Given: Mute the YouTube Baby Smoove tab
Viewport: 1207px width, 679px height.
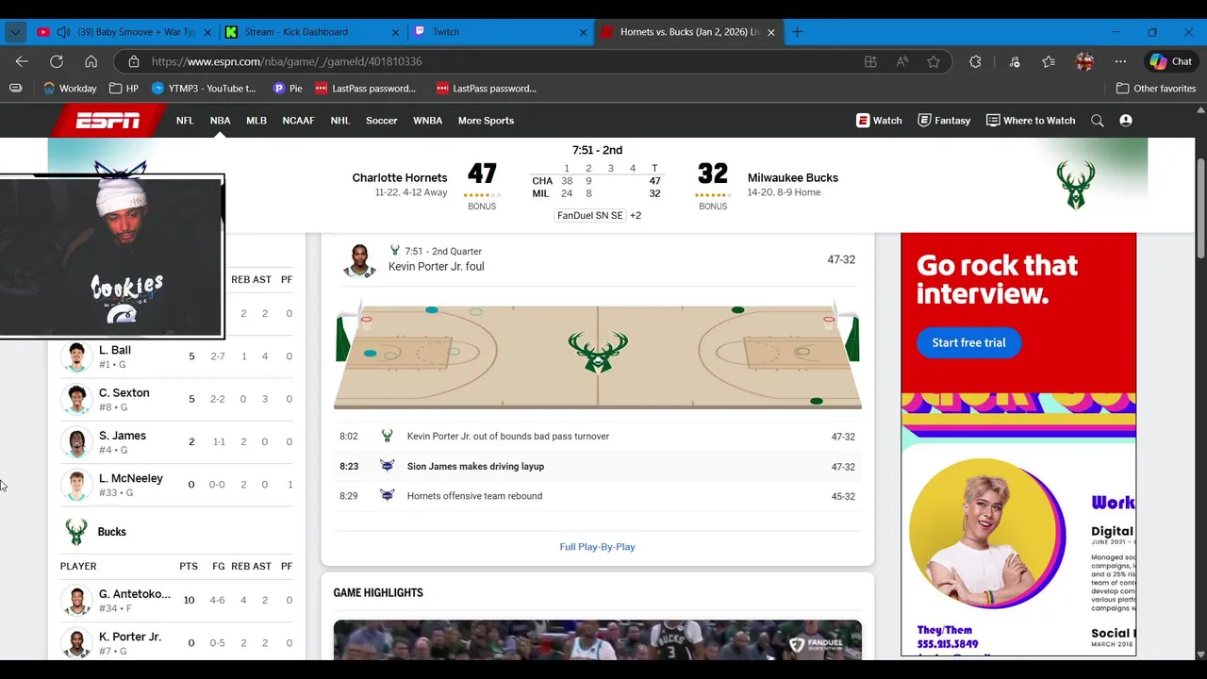Looking at the screenshot, I should point(63,32).
